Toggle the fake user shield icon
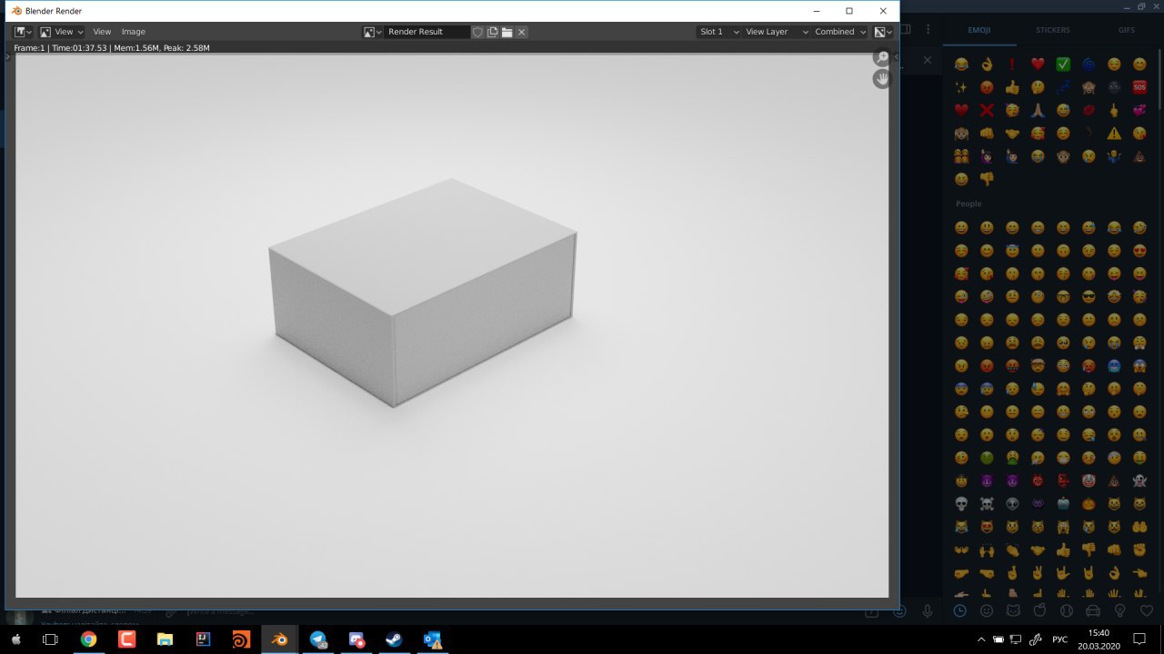The width and height of the screenshot is (1164, 654). pos(477,32)
